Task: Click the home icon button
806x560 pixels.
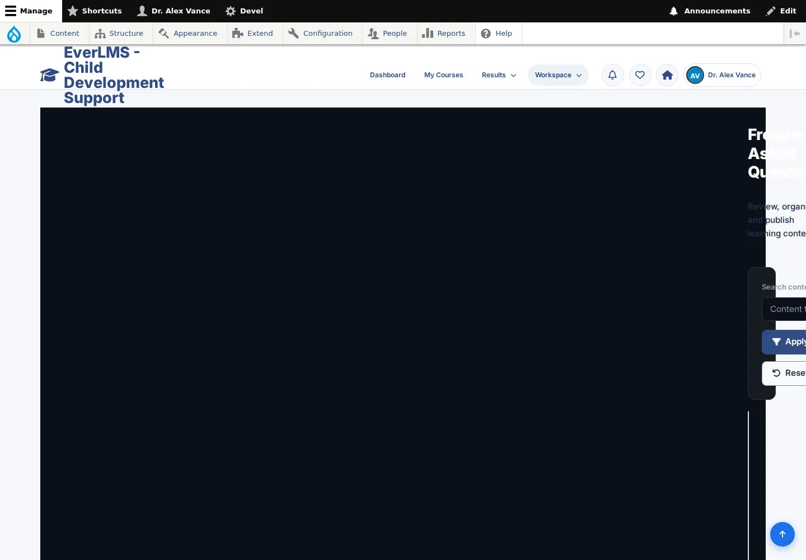Action: pyautogui.click(x=667, y=75)
